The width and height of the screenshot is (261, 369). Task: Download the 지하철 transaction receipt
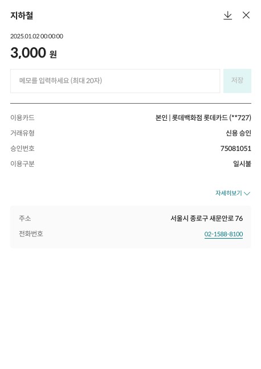[x=227, y=15]
